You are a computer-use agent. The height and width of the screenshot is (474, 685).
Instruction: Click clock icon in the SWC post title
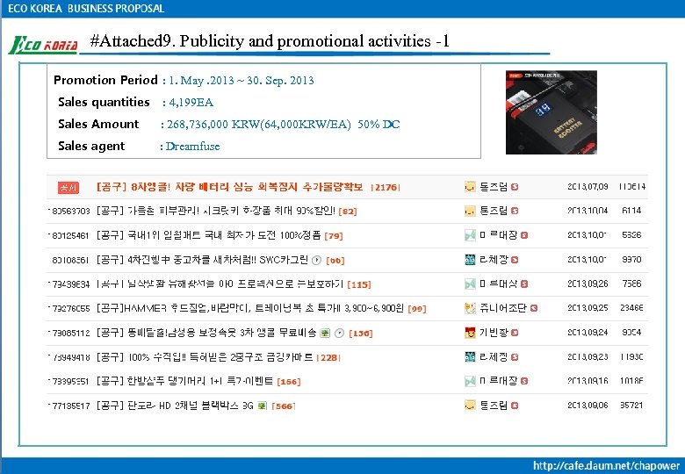[317, 260]
